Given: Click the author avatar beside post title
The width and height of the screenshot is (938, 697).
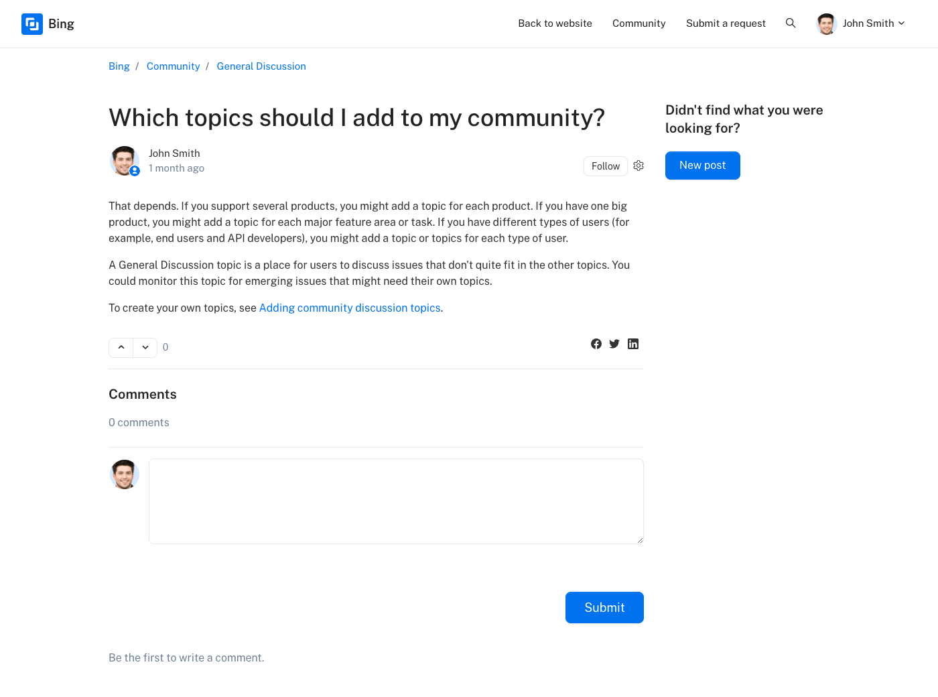Looking at the screenshot, I should click(125, 161).
